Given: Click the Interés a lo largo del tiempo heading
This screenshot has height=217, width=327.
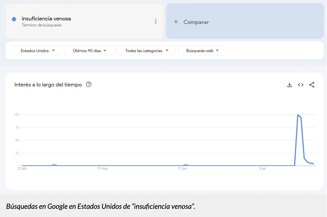Looking at the screenshot, I should [48, 85].
